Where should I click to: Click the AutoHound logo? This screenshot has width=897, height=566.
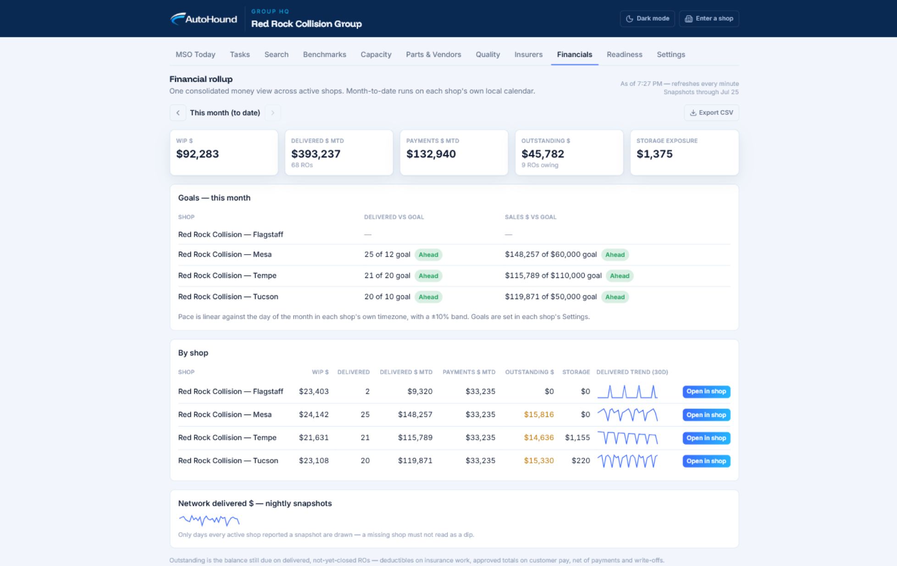(204, 19)
